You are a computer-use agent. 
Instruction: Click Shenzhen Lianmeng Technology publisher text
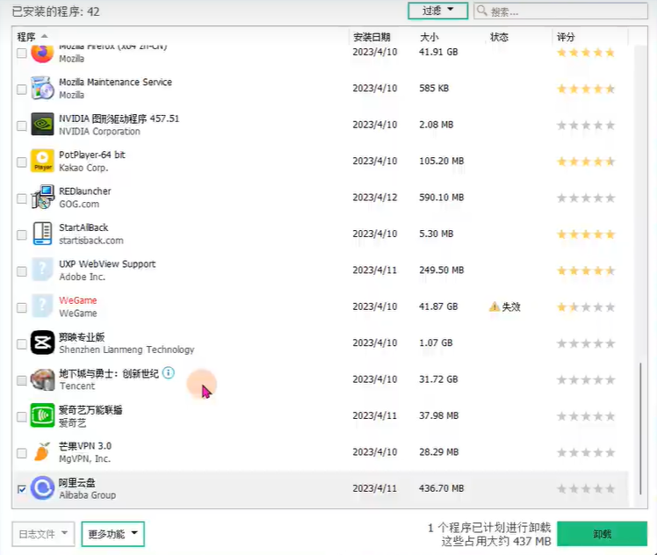click(126, 350)
